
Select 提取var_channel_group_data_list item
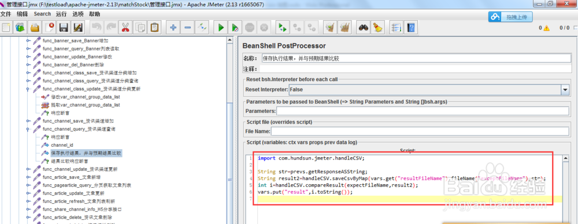(85, 105)
